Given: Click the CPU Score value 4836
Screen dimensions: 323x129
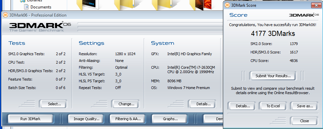Looking at the screenshot, I should click(x=294, y=61).
